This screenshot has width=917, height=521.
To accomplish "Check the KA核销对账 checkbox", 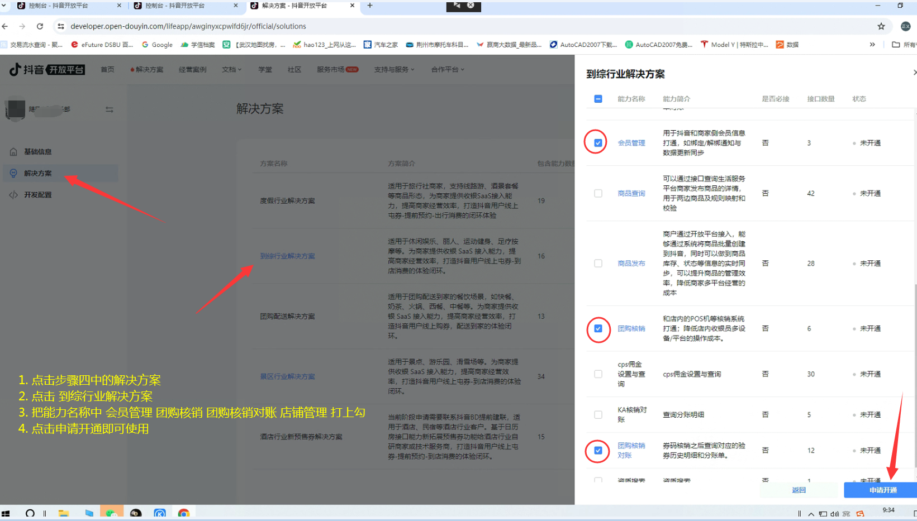I will [x=598, y=414].
